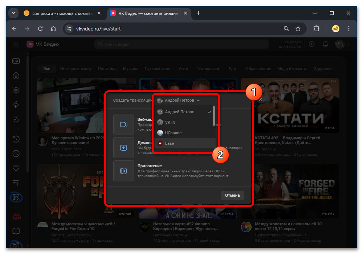363x254 pixels.
Task: Bookmark this page with star icon
Action: coord(298,29)
